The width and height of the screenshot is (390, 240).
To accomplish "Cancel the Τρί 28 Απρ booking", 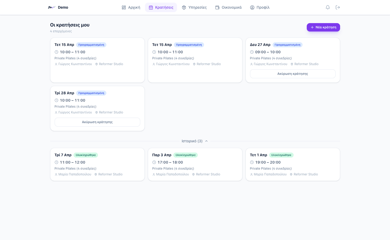I will tap(97, 122).
